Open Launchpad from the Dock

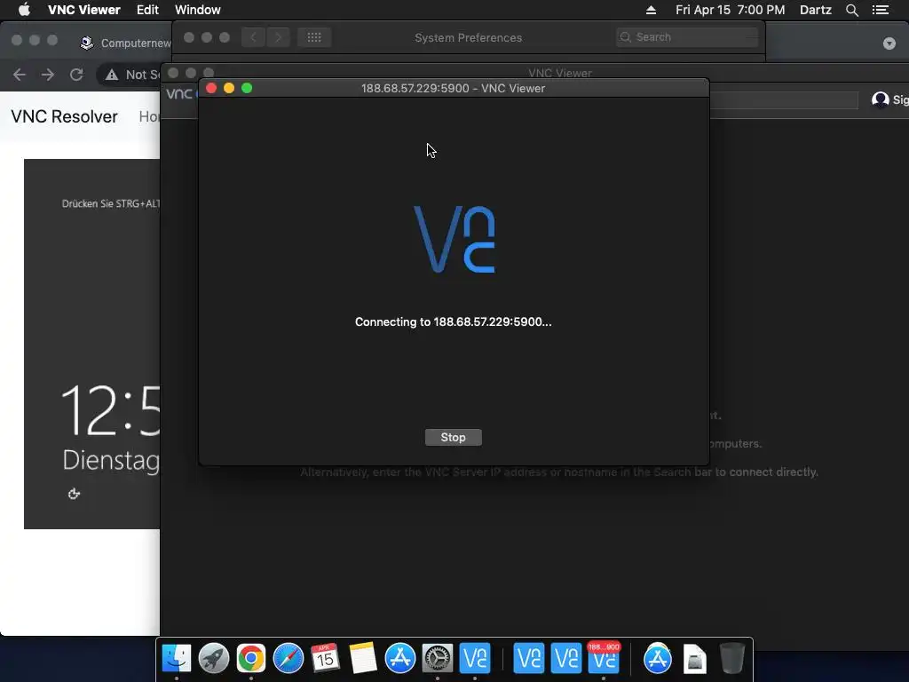[x=213, y=658]
